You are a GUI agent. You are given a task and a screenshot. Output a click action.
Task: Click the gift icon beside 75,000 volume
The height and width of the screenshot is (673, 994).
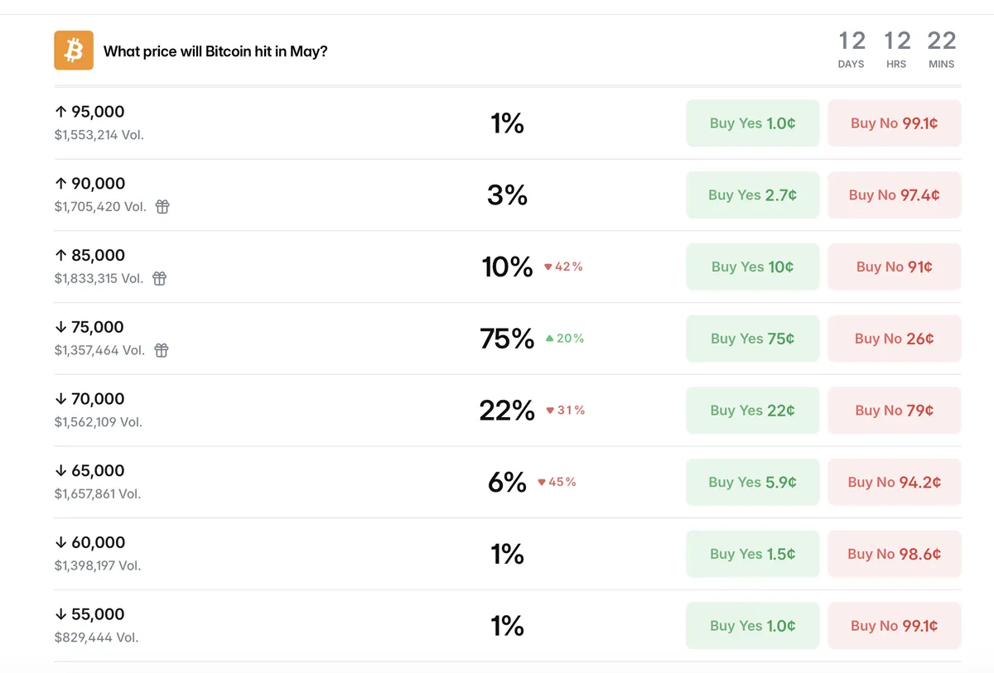(x=162, y=350)
